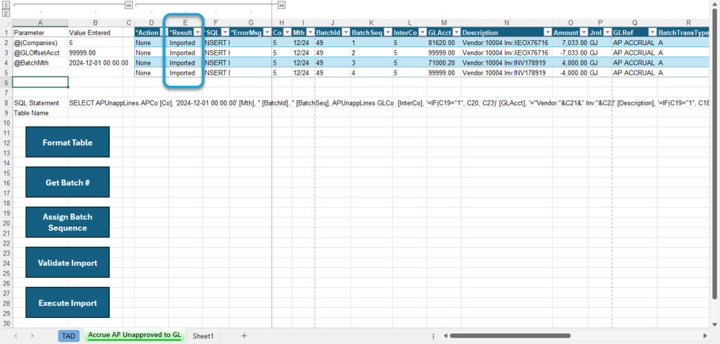
Task: Select column E header
Action: 185,23
